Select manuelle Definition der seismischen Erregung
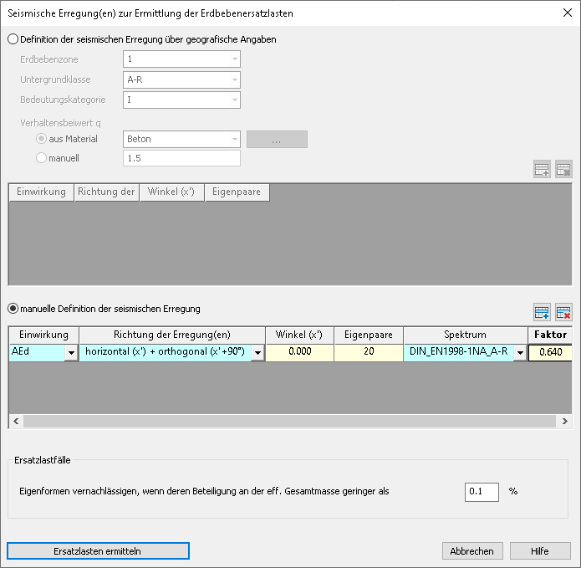581x568 pixels. tap(13, 309)
